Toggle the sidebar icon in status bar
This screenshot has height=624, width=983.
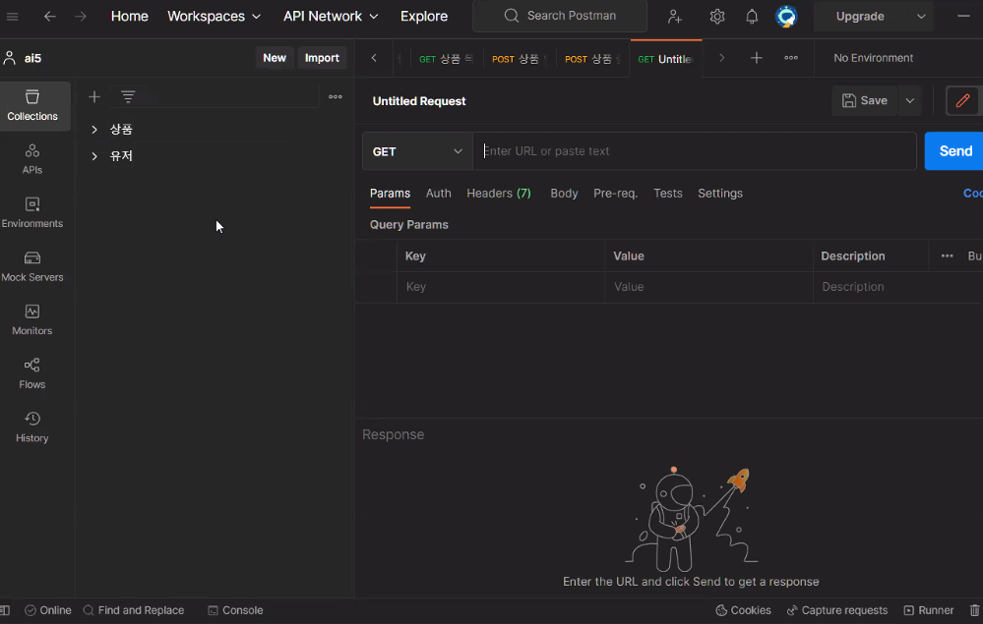click(5, 610)
